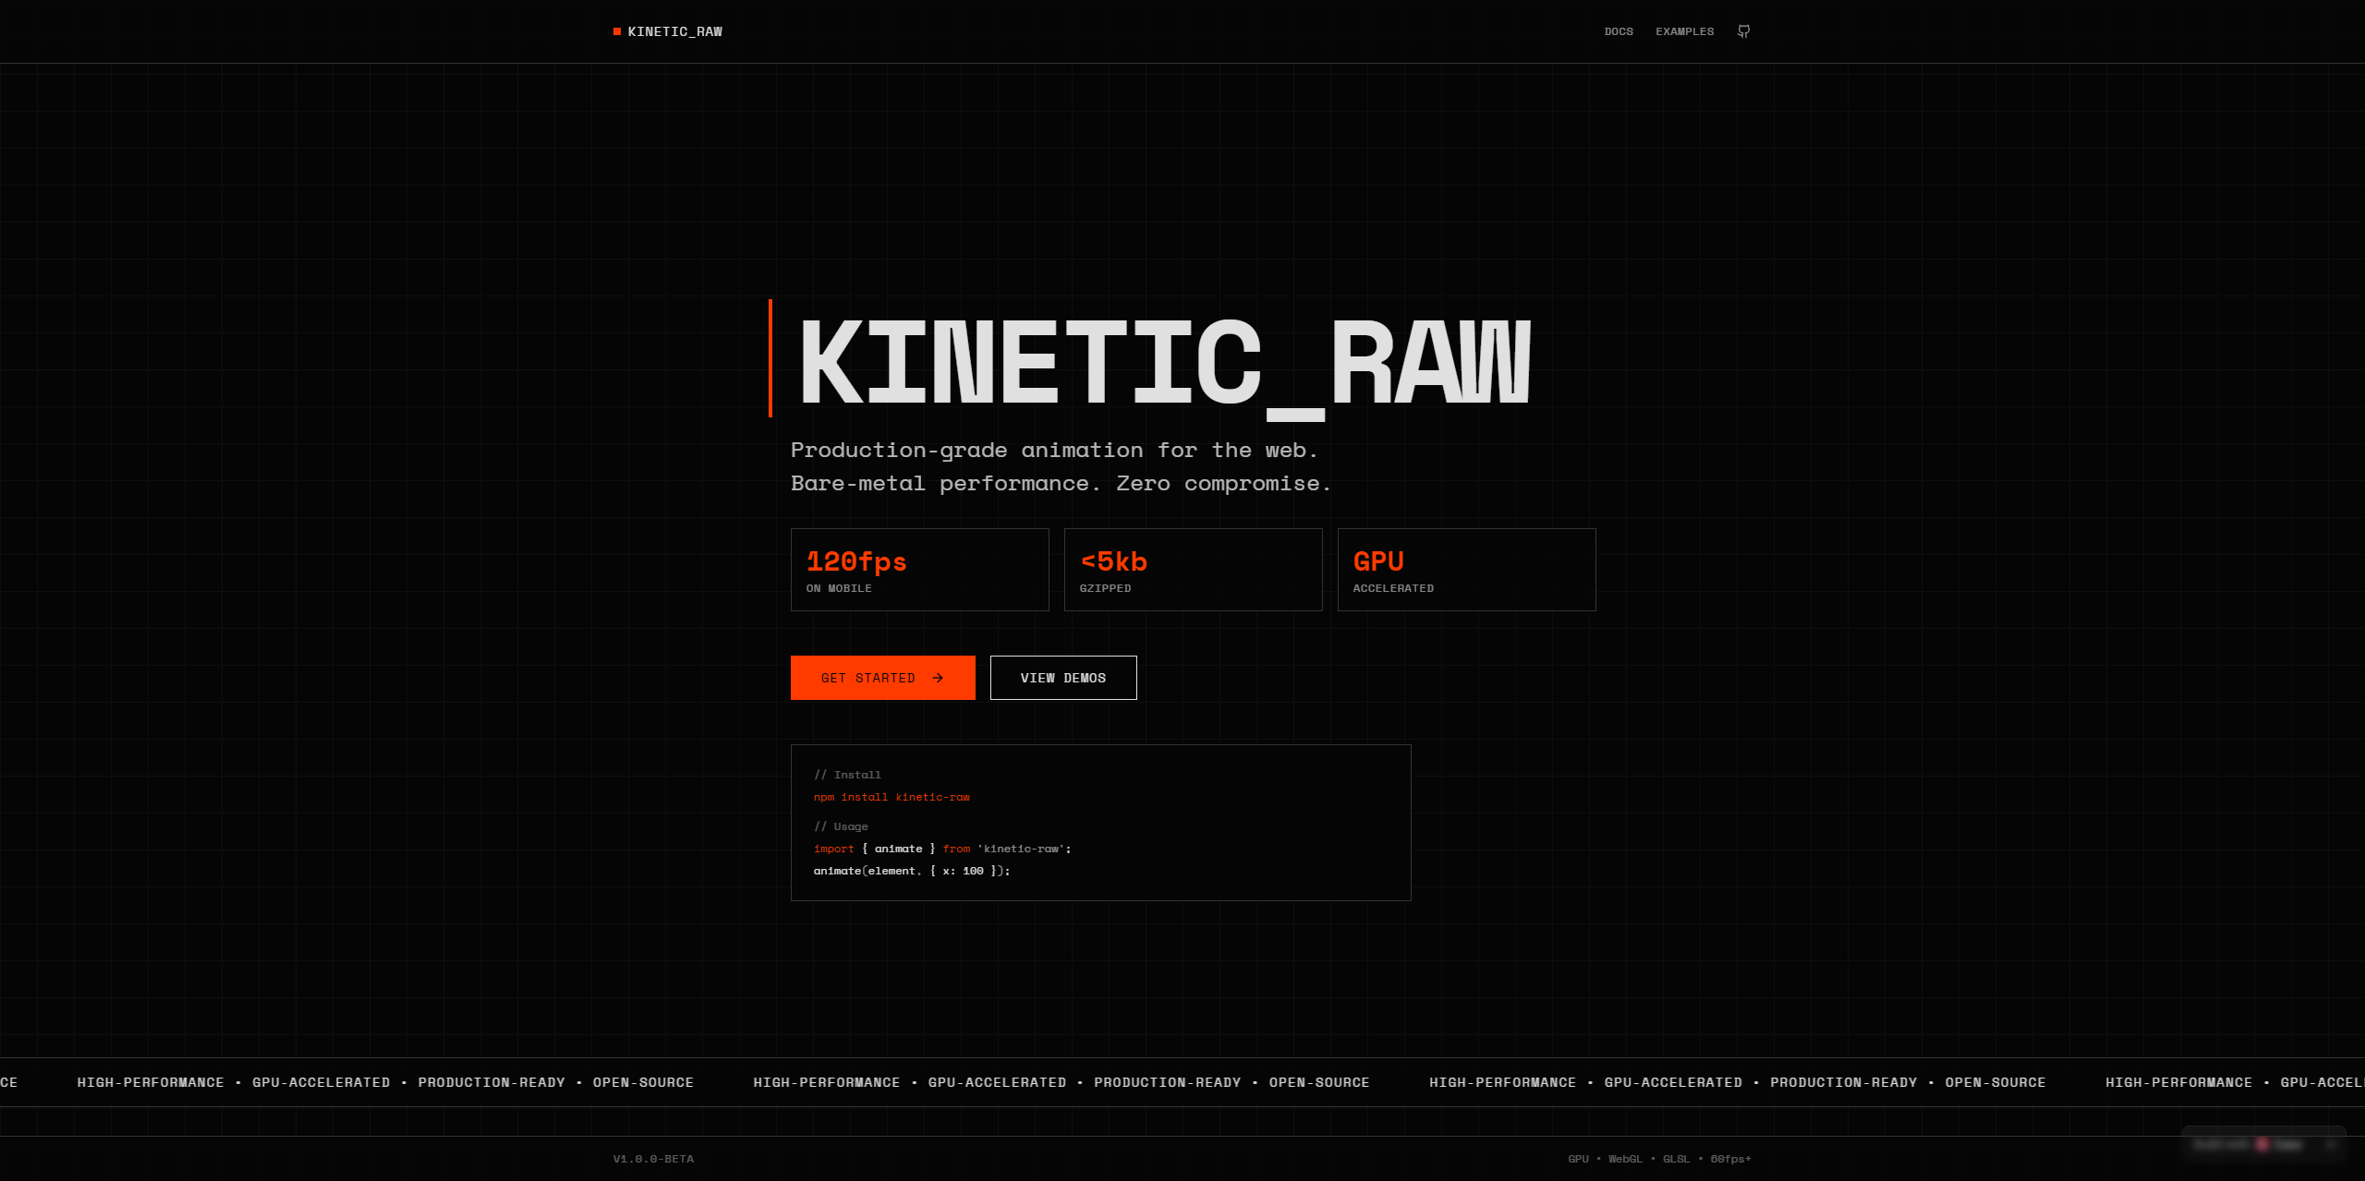
Task: Select the 120fps on mobile stat card
Action: tap(920, 570)
